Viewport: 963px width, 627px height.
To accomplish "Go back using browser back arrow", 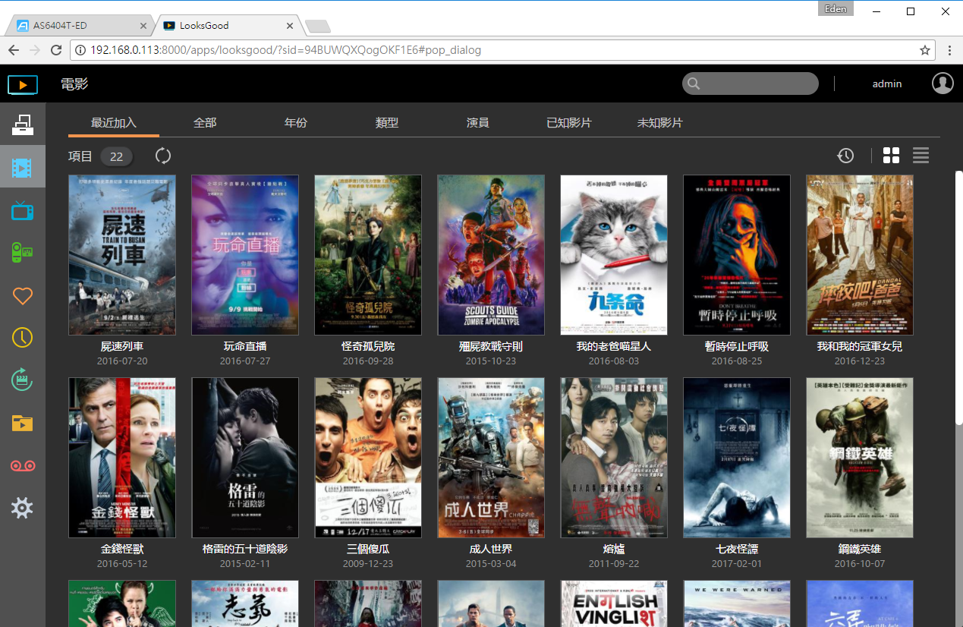I will pos(14,50).
